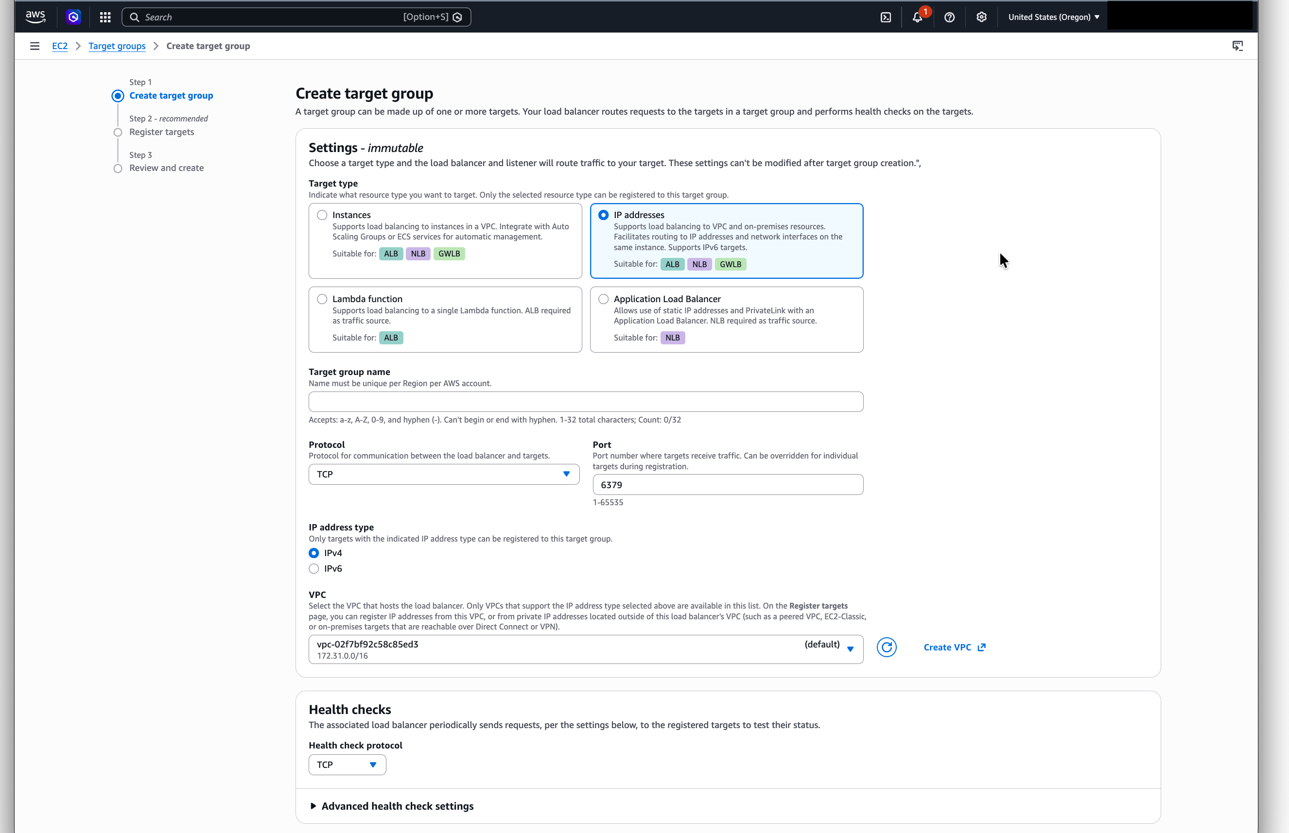Select the IP addresses target type
The height and width of the screenshot is (833, 1289).
603,215
